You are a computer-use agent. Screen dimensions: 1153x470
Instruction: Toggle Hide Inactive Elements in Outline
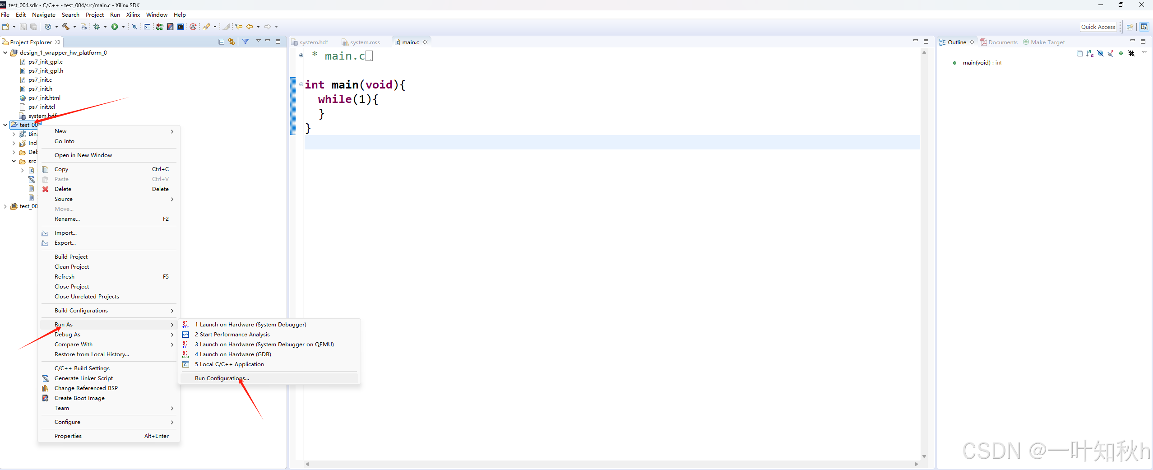pos(1131,53)
